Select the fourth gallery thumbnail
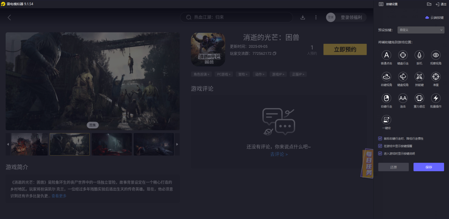 (x=154, y=144)
